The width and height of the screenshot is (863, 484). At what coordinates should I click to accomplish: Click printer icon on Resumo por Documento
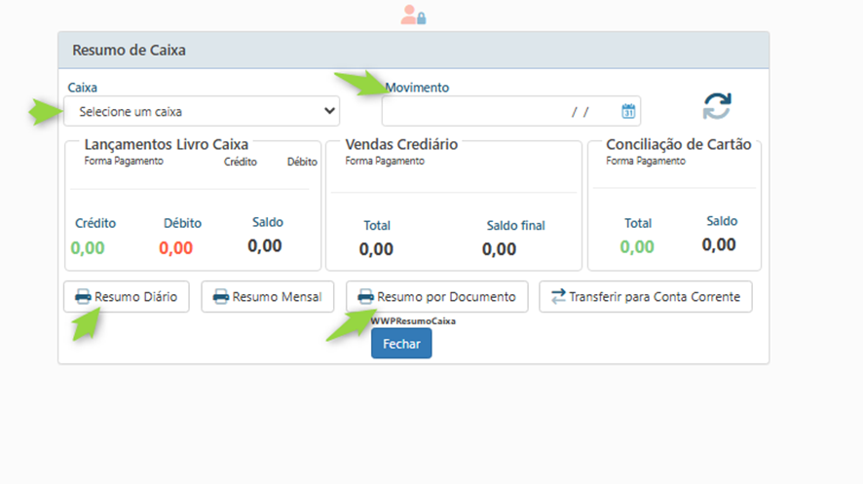click(366, 297)
